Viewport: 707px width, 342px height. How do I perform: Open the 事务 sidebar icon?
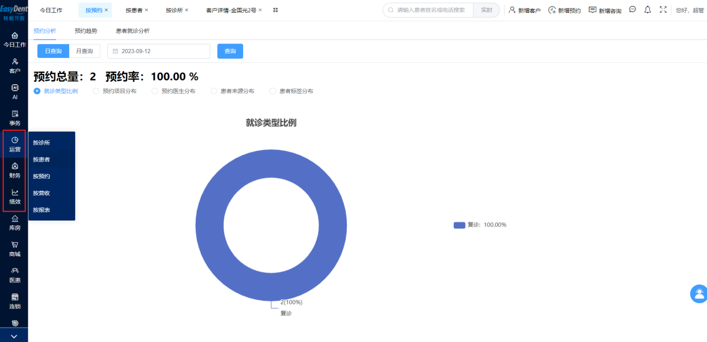point(14,114)
